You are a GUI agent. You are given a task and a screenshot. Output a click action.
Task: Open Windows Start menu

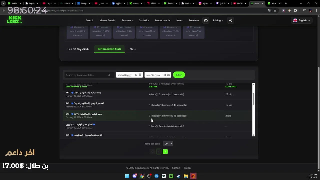[127, 176]
